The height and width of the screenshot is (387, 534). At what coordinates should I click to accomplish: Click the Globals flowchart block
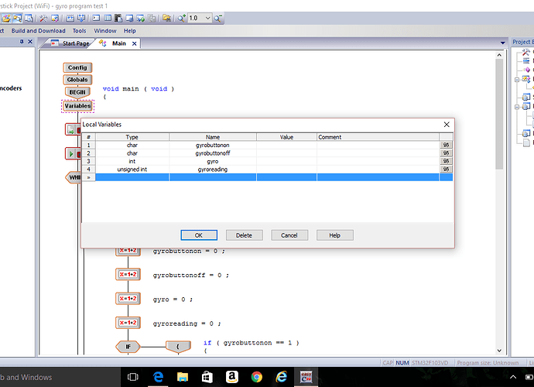pos(77,80)
